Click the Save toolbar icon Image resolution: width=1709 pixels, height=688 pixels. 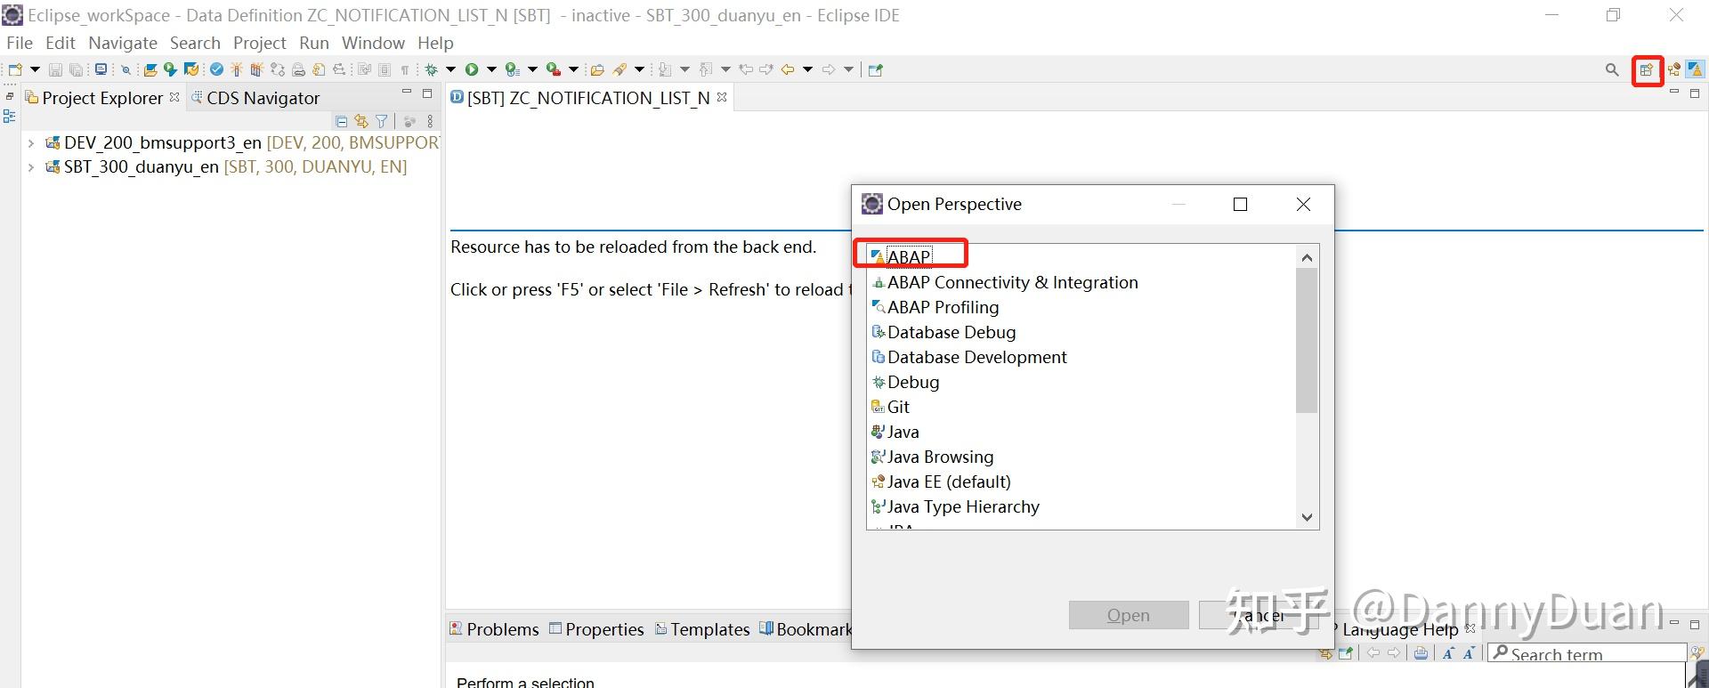tap(55, 69)
